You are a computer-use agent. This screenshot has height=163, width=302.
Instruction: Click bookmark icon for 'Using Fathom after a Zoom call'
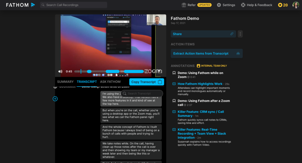pyautogui.click(x=174, y=101)
